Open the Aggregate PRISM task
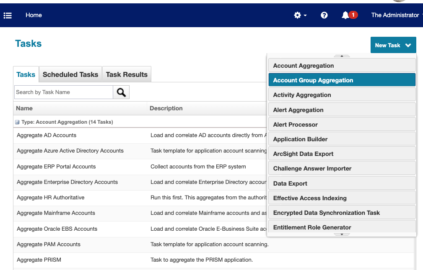This screenshot has width=423, height=270. [39, 259]
